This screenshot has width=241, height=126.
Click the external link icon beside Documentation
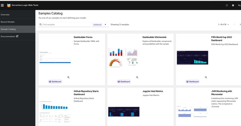coord(17,36)
